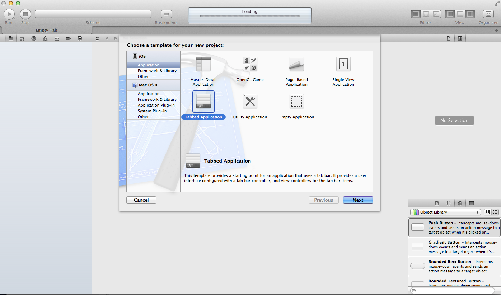
Task: Switch library to icon grid view
Action: tap(488, 212)
